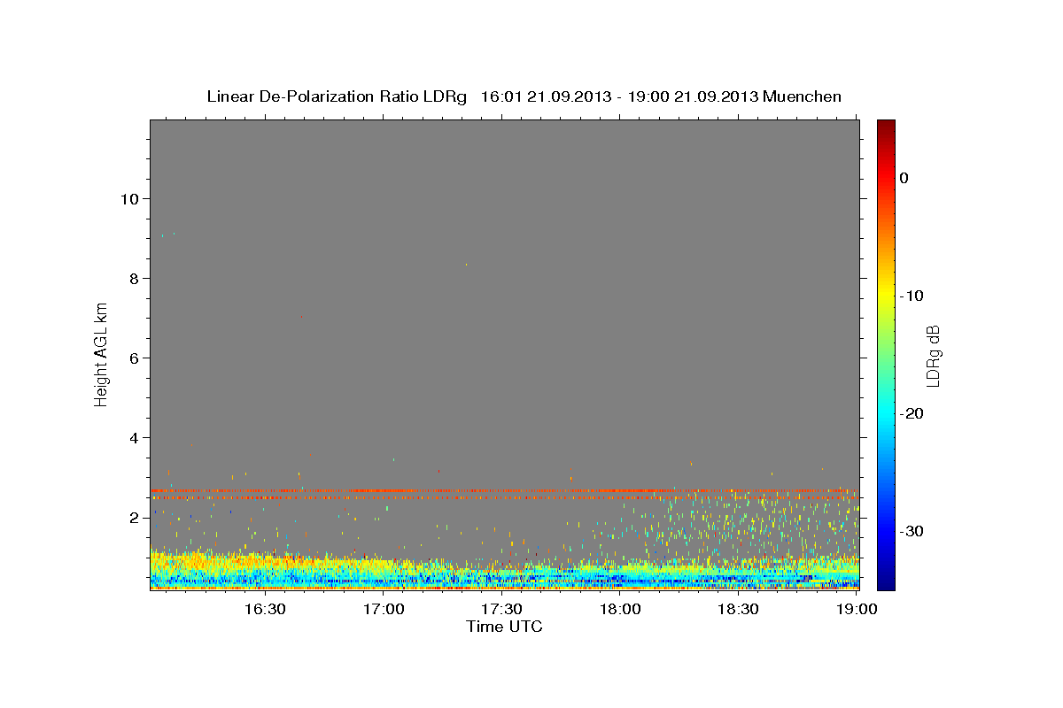The image size is (1063, 708).
Task: Click the colorbar label 0
Action: [904, 178]
